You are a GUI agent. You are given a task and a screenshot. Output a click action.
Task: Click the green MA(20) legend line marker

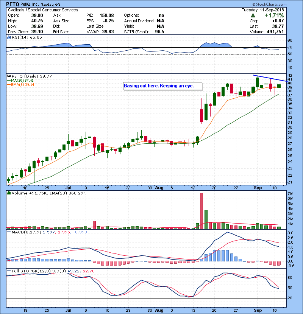tap(9, 81)
